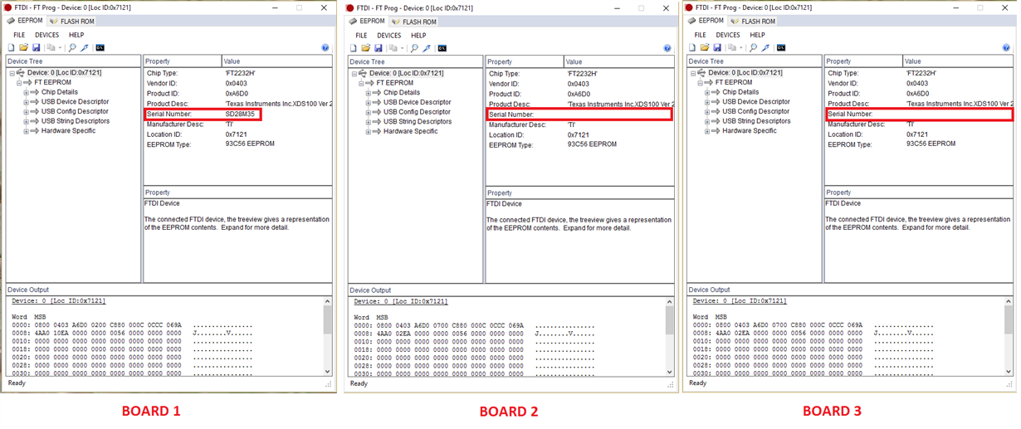The image size is (1021, 429).
Task: Program devices using lightning icon in Board 3 window
Action: pyautogui.click(x=765, y=47)
